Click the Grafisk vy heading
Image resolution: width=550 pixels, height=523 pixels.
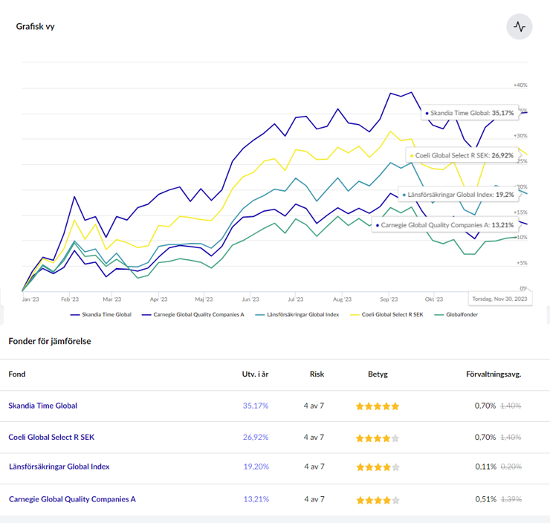(x=35, y=27)
